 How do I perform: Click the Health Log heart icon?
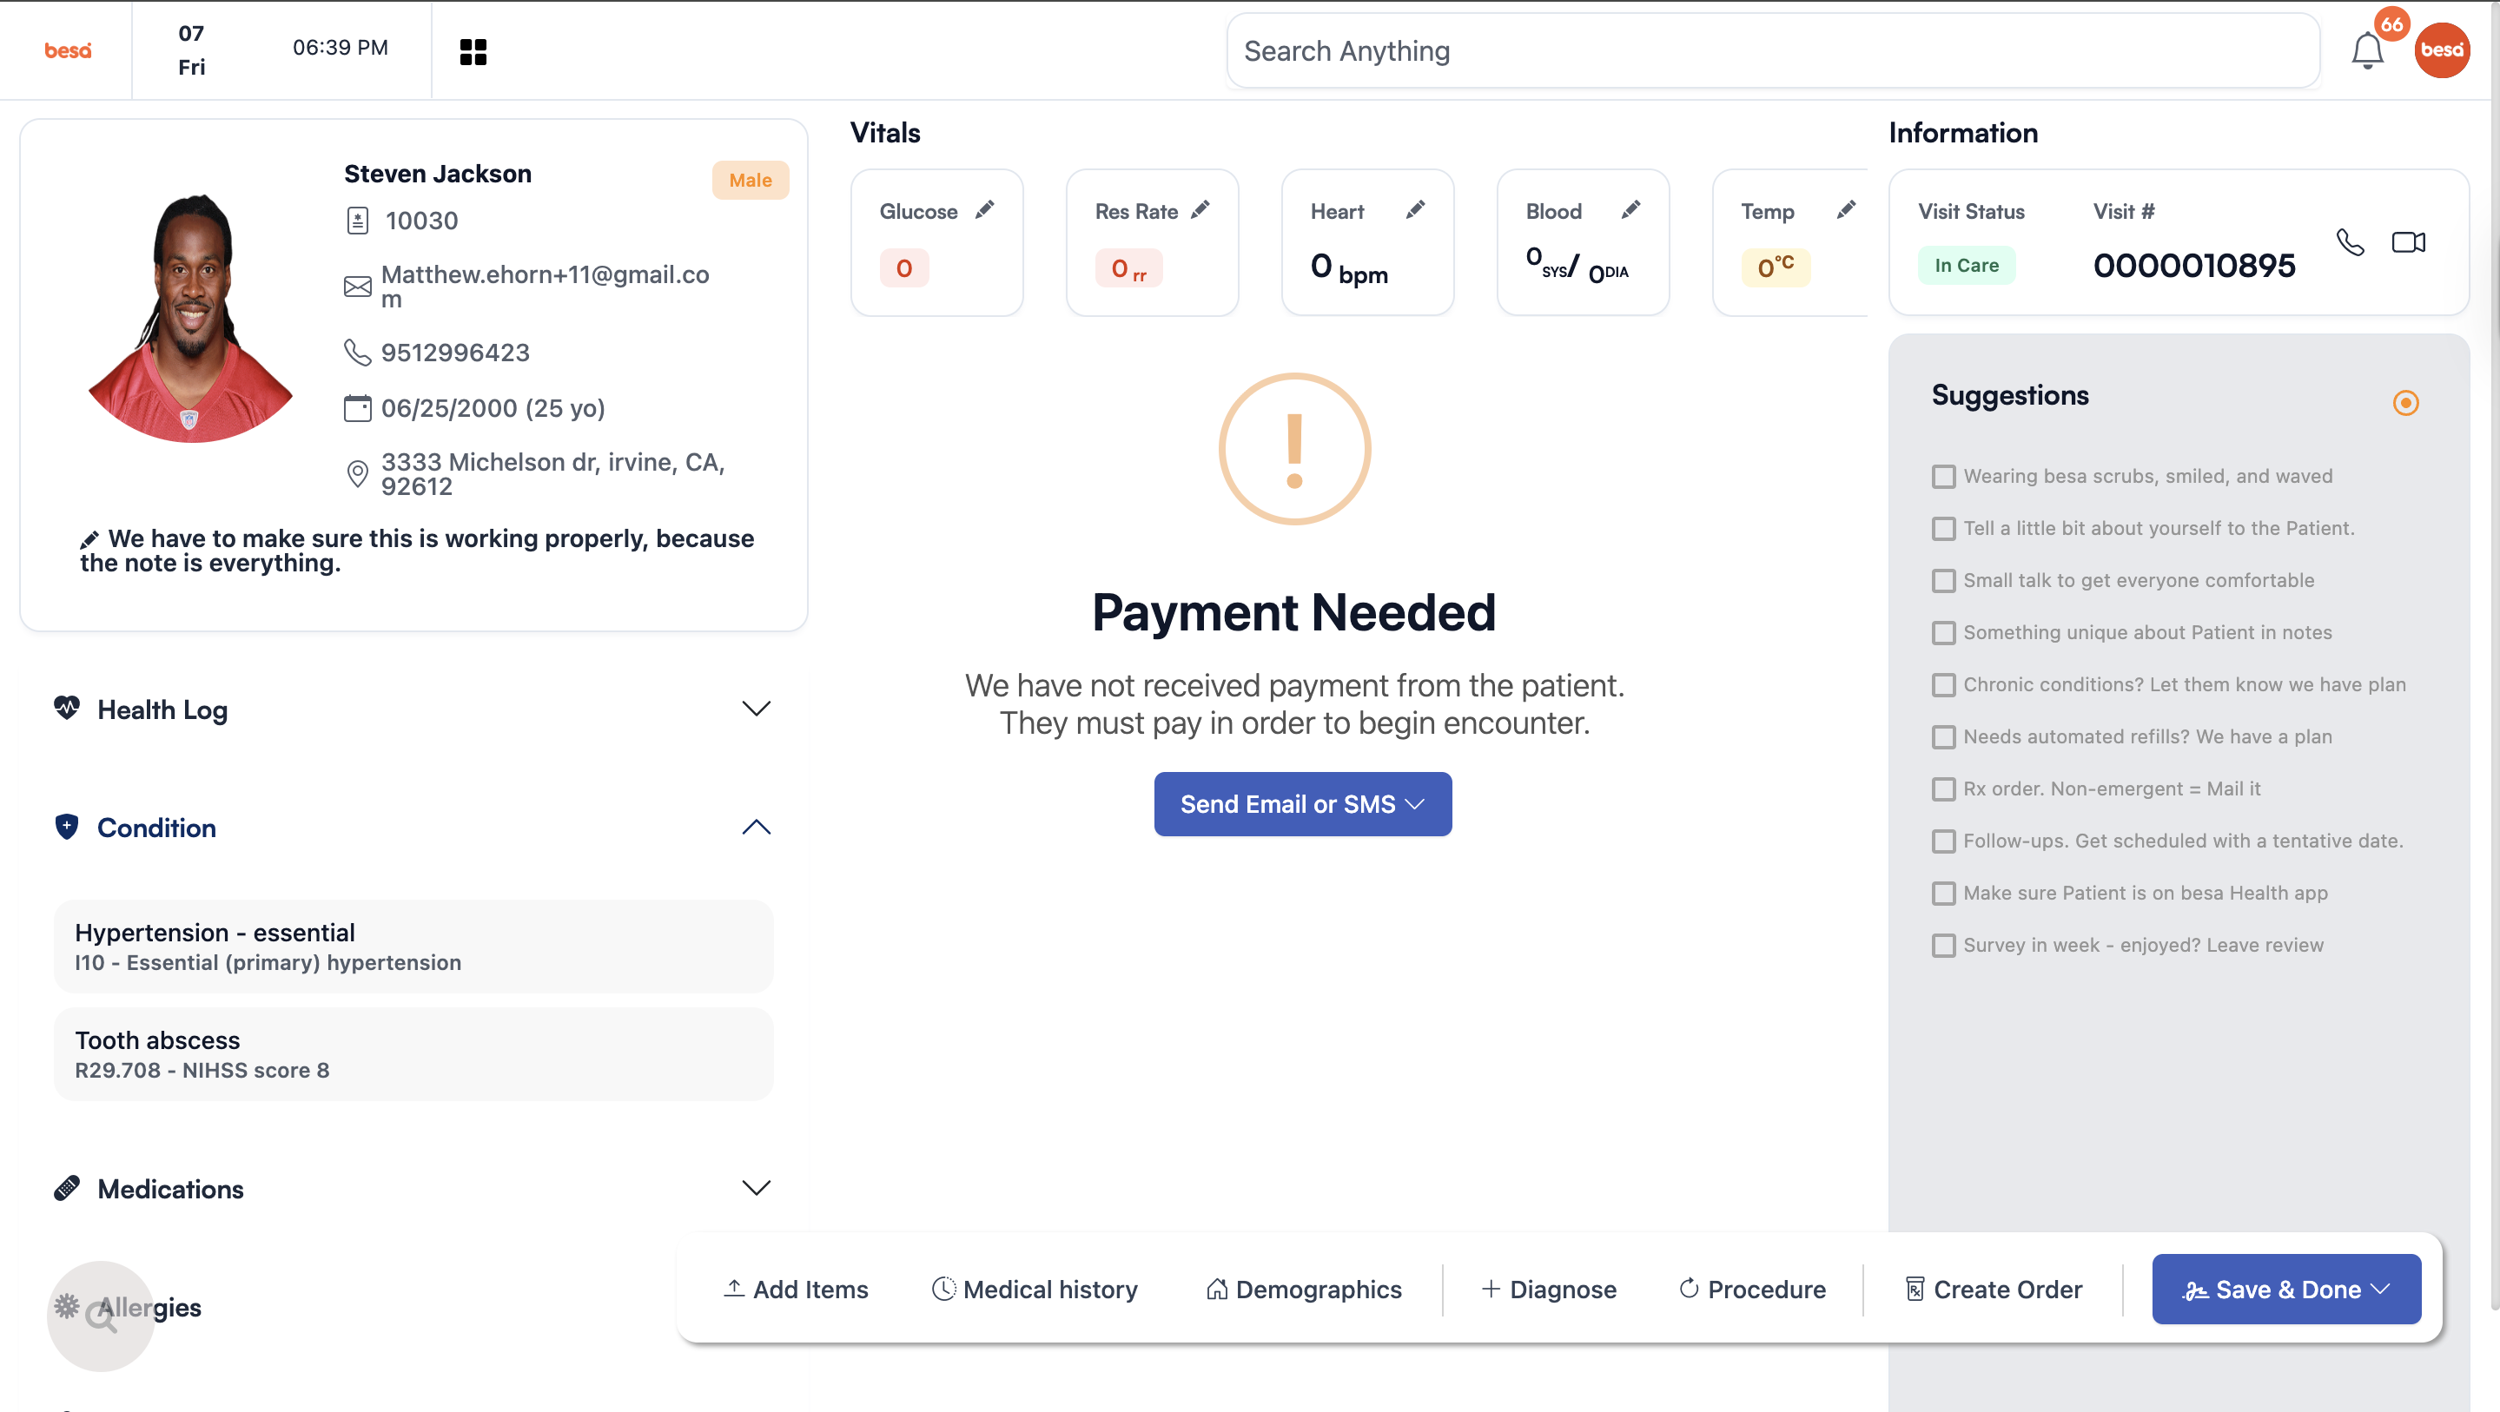click(x=67, y=709)
